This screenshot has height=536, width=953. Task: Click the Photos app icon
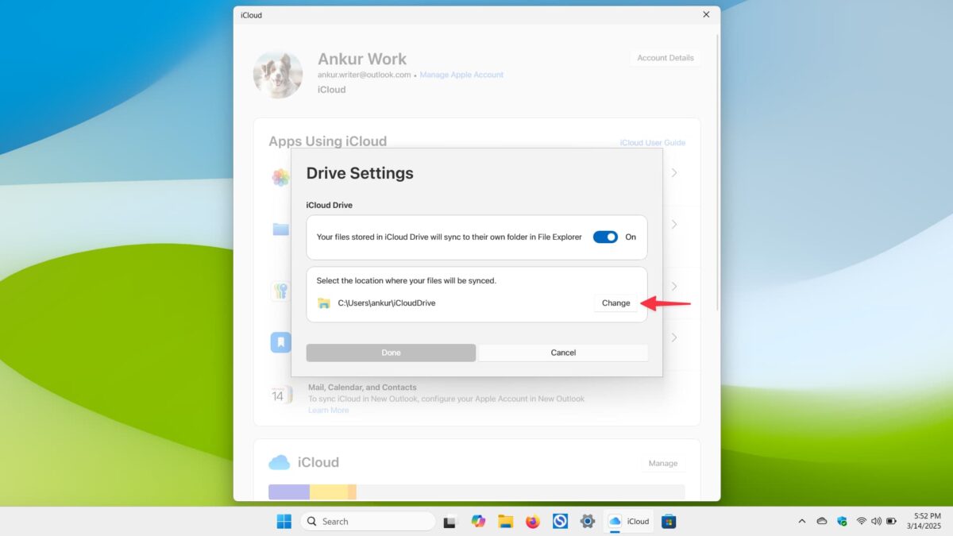click(280, 177)
